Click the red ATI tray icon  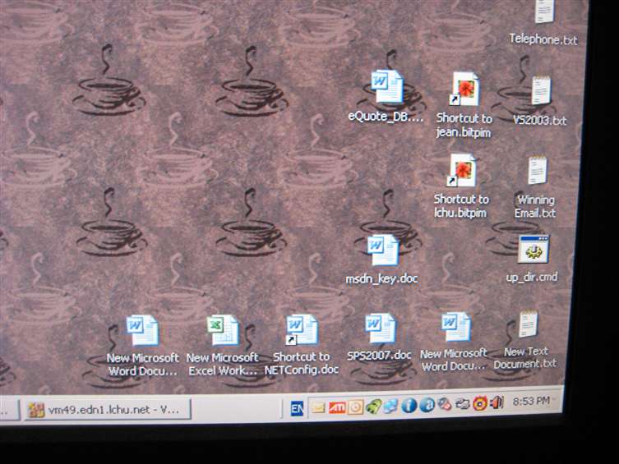point(337,407)
